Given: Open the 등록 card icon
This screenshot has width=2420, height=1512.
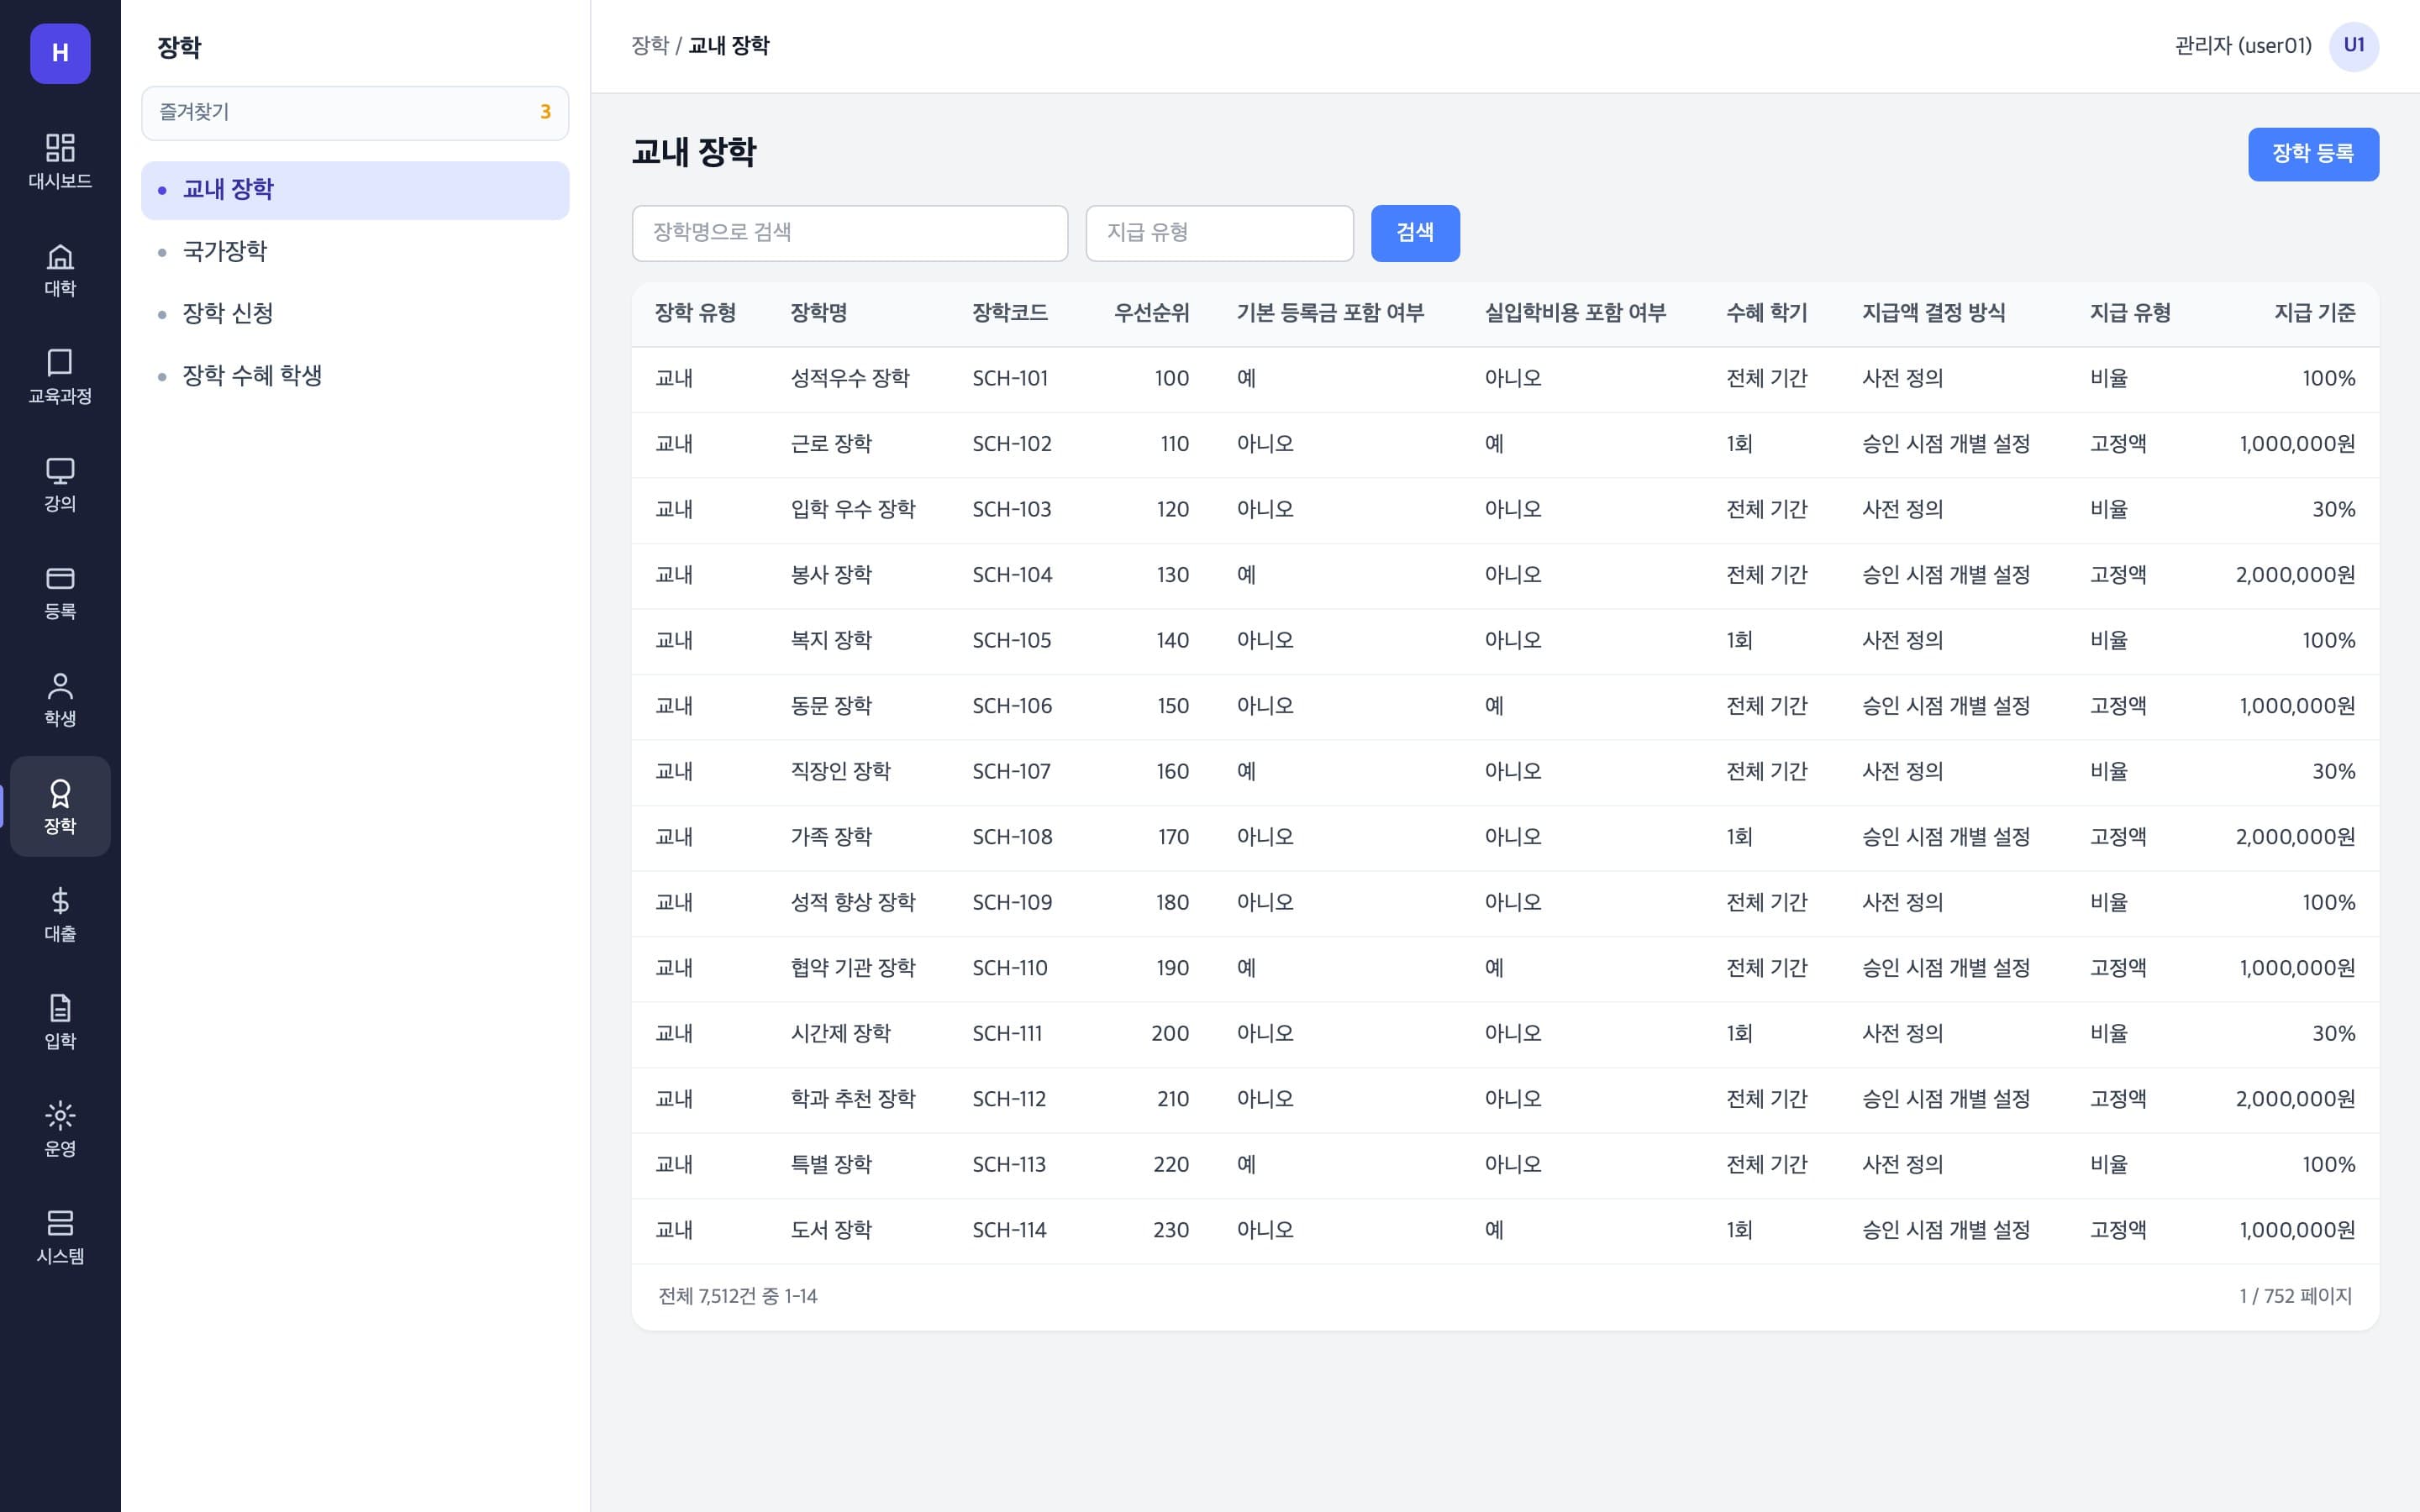Looking at the screenshot, I should pyautogui.click(x=60, y=592).
